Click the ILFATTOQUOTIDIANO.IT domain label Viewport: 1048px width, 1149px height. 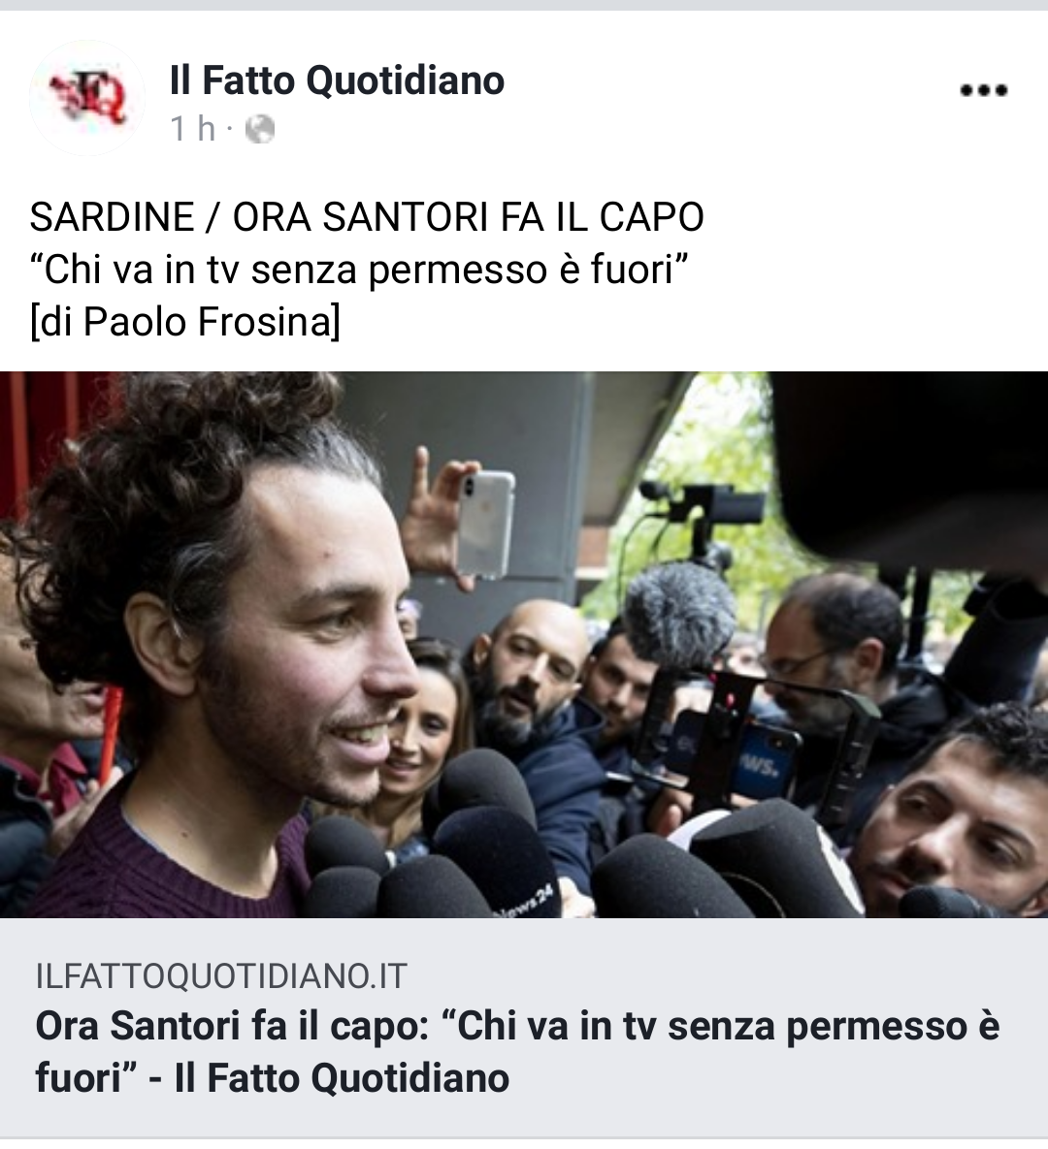(x=220, y=976)
